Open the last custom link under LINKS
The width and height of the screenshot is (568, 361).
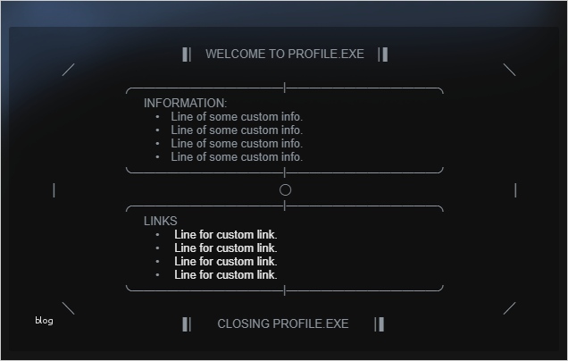[x=226, y=275]
